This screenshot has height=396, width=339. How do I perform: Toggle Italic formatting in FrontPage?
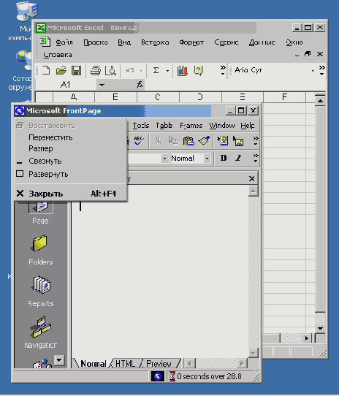click(x=238, y=158)
